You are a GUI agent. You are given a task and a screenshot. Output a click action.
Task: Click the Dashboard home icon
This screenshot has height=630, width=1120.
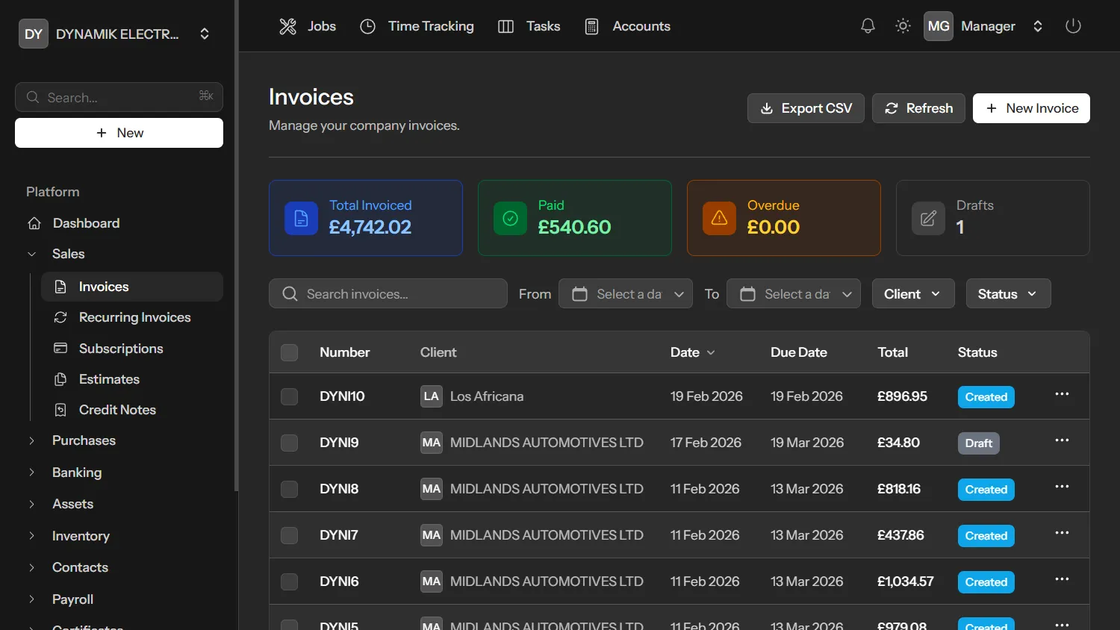(34, 223)
